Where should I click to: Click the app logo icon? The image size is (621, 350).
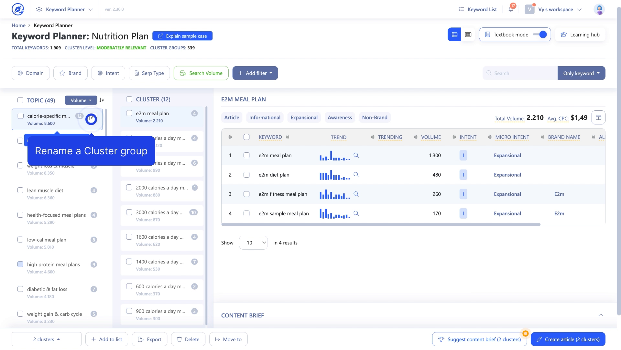18,9
